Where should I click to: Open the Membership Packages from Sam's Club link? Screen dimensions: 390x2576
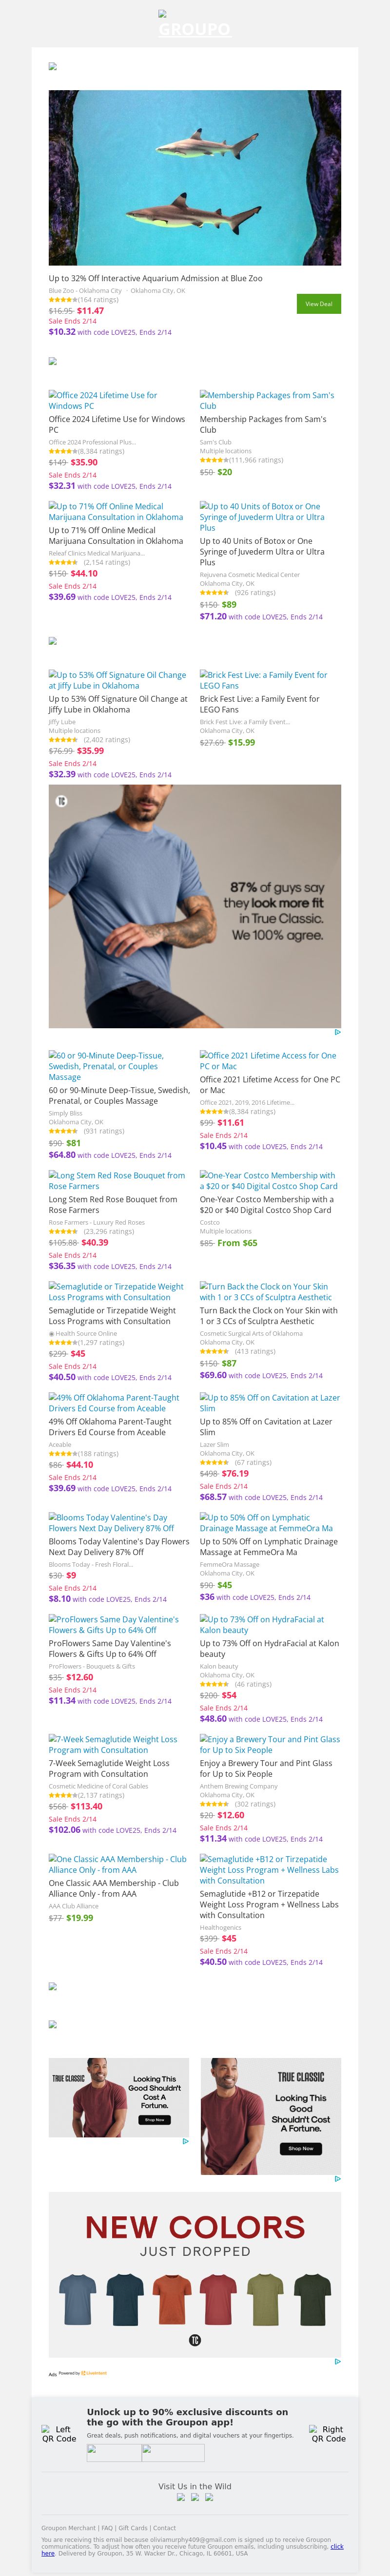pos(267,400)
